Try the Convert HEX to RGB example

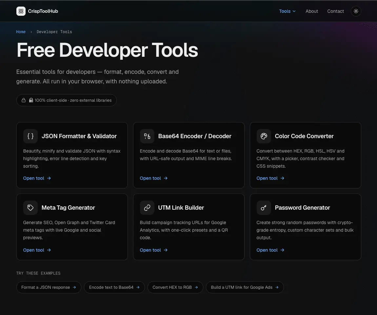[x=175, y=287]
